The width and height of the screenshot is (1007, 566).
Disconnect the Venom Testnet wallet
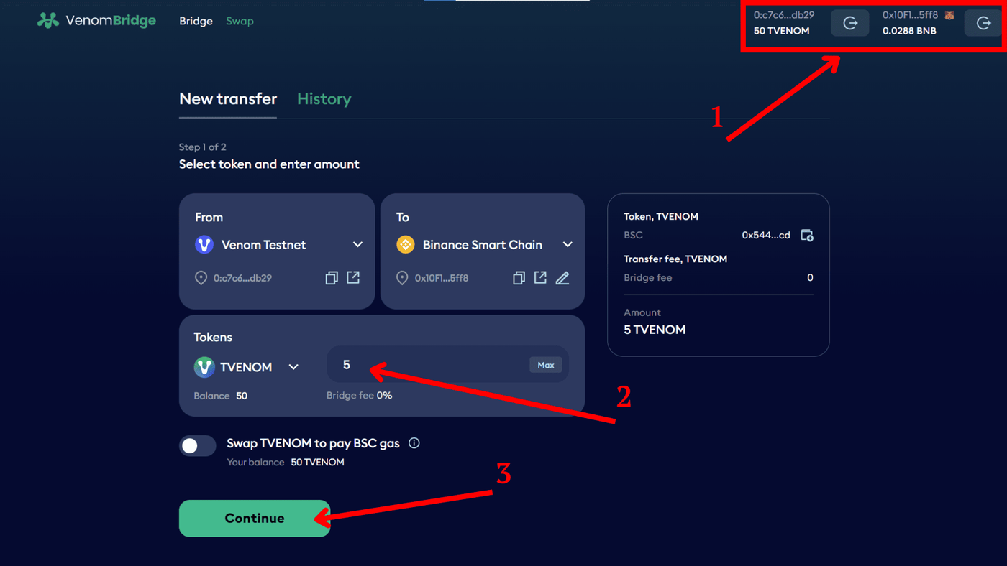[849, 22]
